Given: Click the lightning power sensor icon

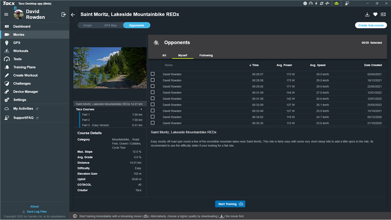Looking at the screenshot, I should pyautogui.click(x=316, y=4).
